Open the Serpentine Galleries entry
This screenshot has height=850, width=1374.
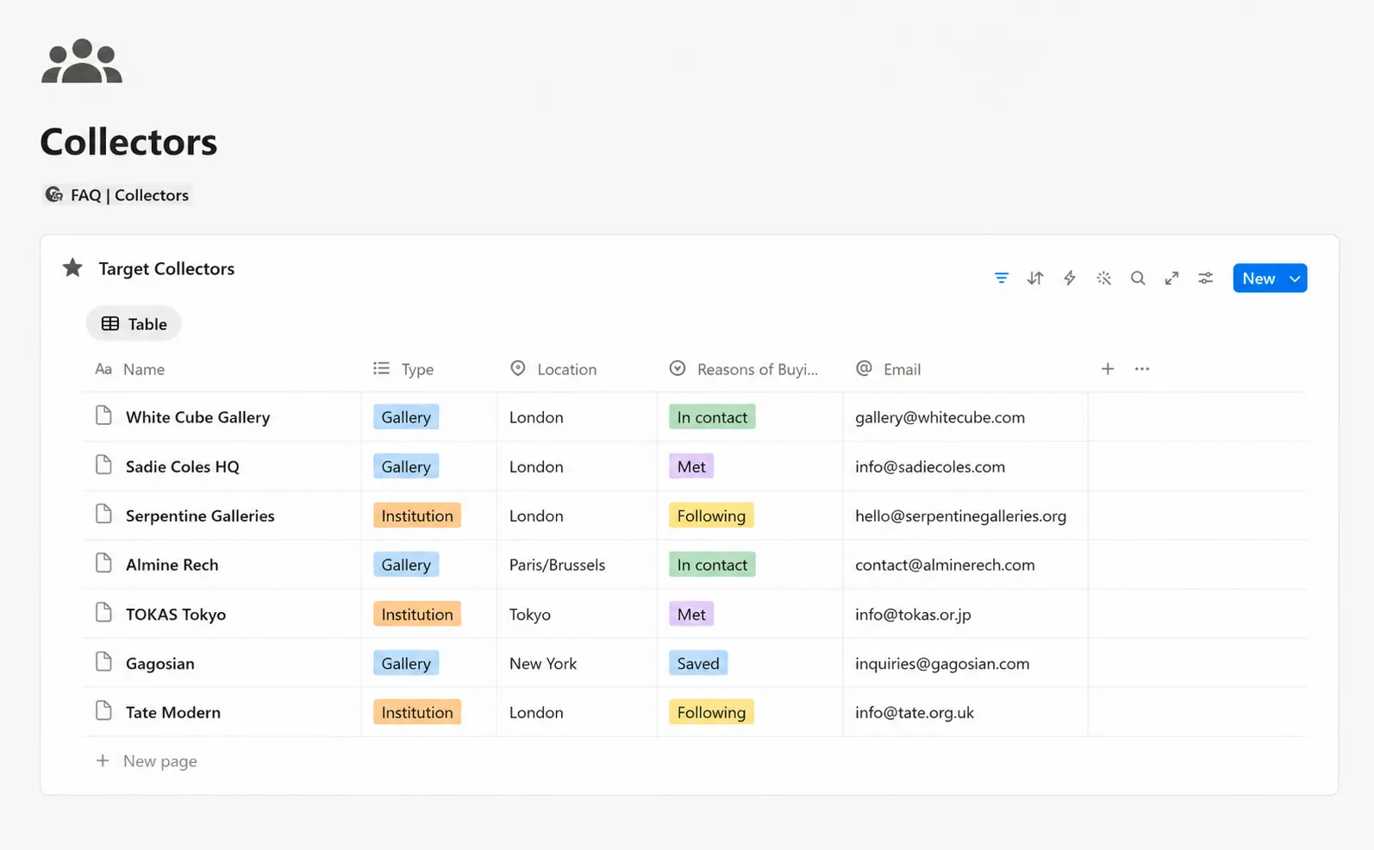[x=200, y=516]
